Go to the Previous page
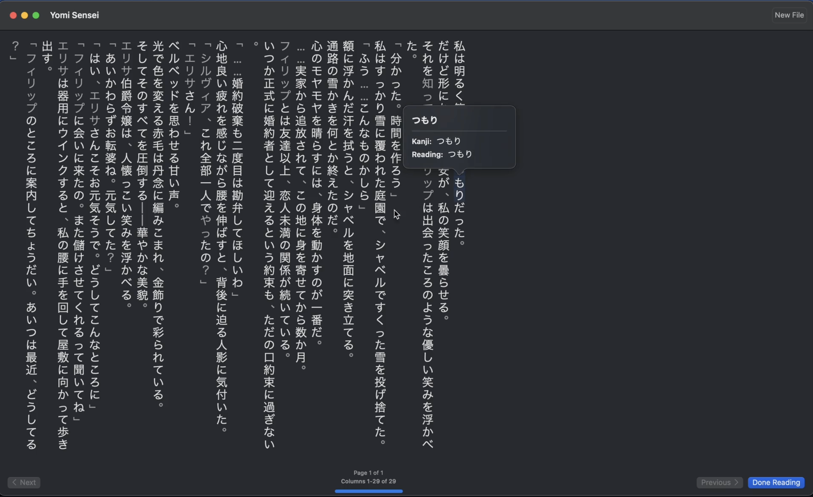This screenshot has width=813, height=497. [719, 483]
